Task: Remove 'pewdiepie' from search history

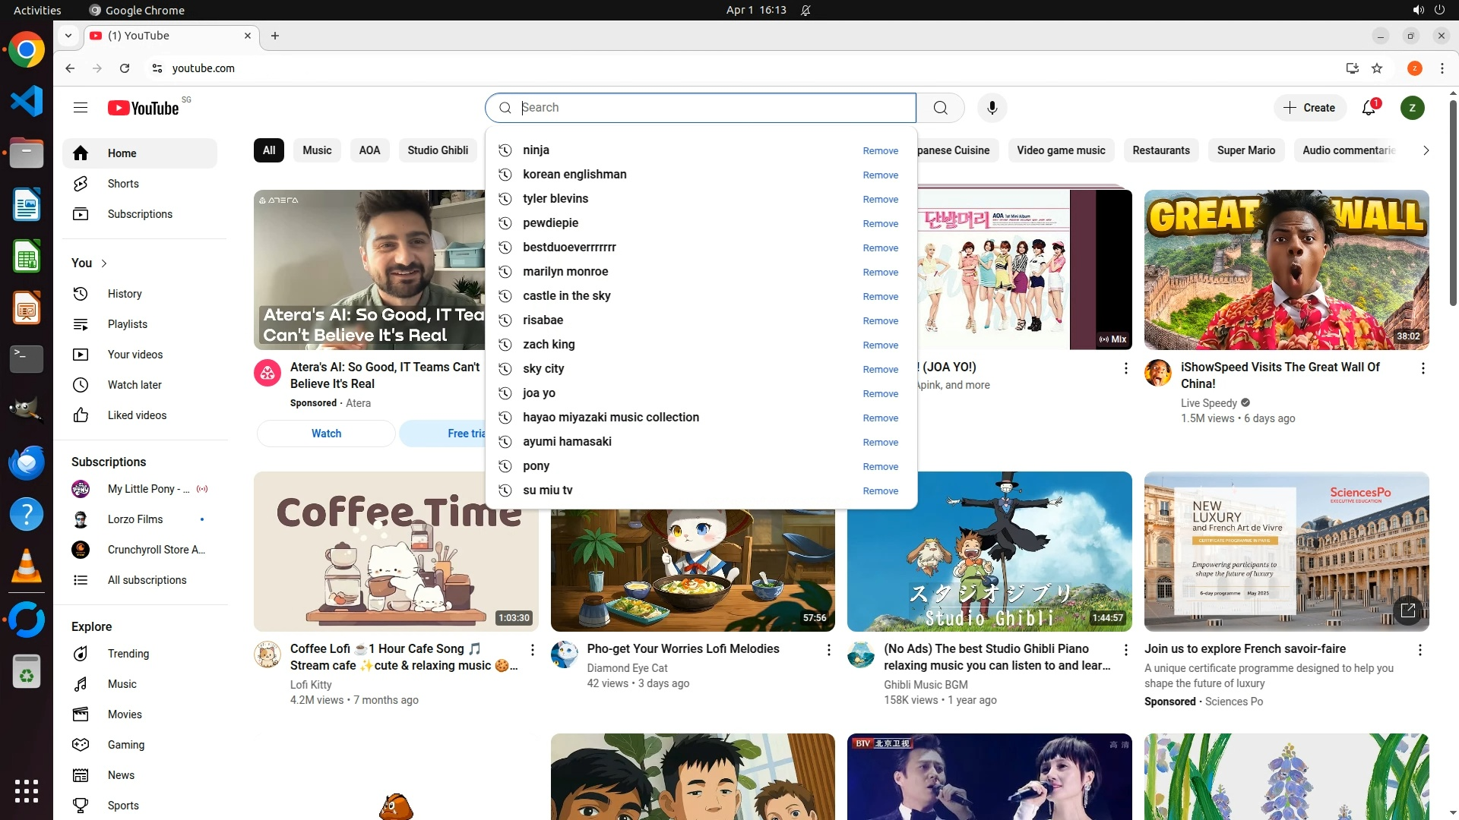Action: click(880, 224)
